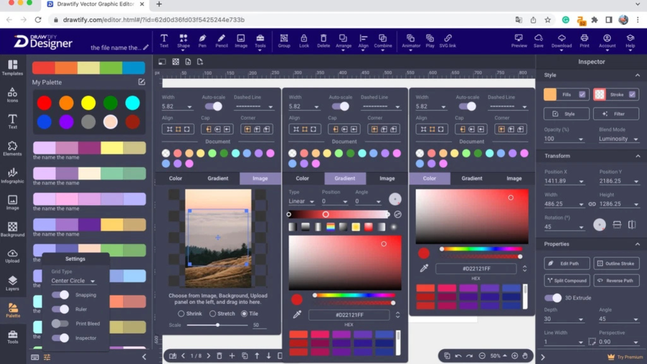Image resolution: width=647 pixels, height=364 pixels.
Task: Click the Split Compound button
Action: click(567, 281)
